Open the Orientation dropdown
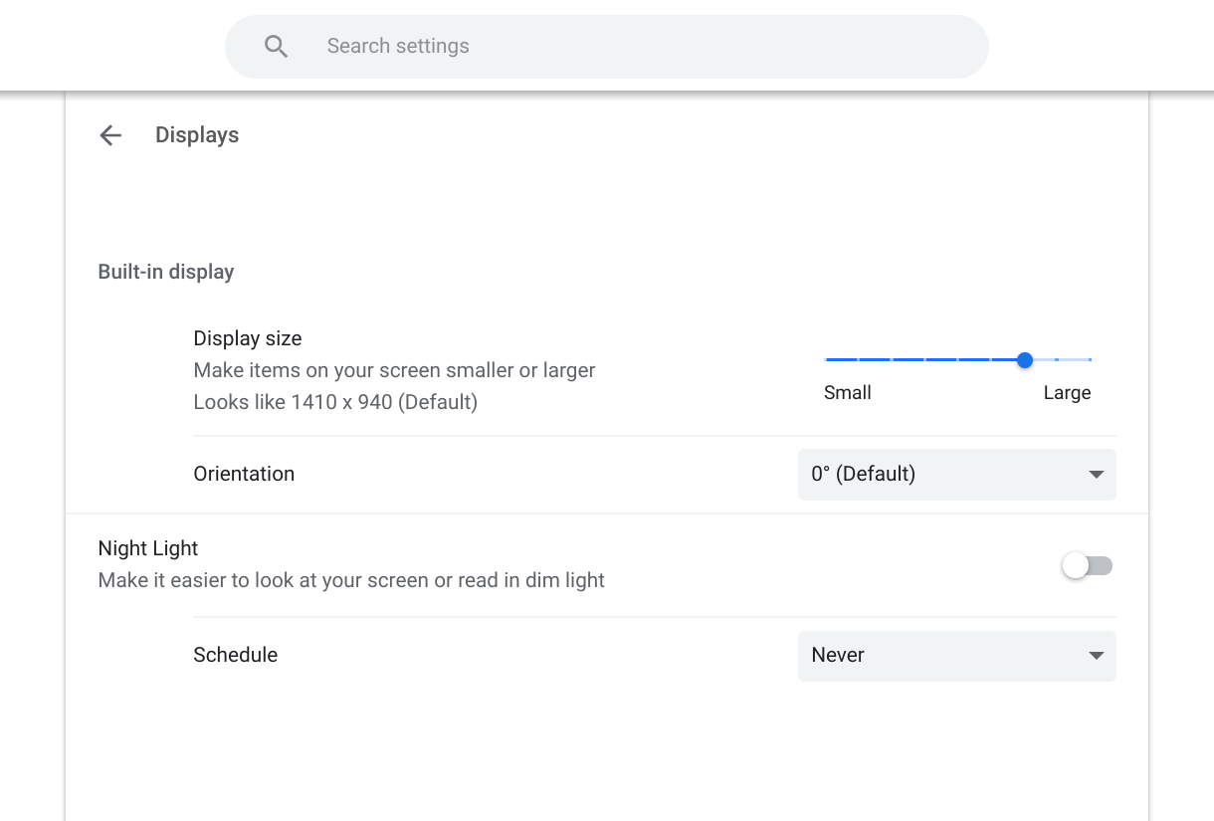The image size is (1214, 821). click(955, 475)
